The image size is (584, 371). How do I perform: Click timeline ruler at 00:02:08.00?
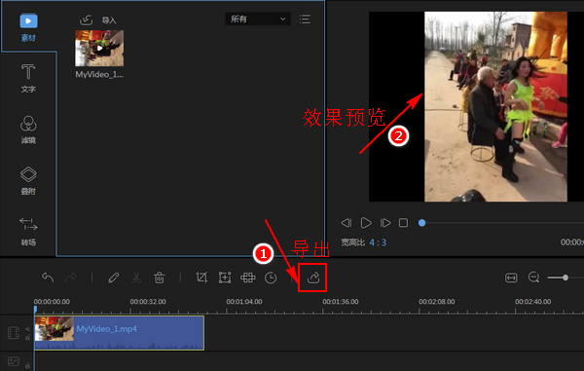pos(436,302)
